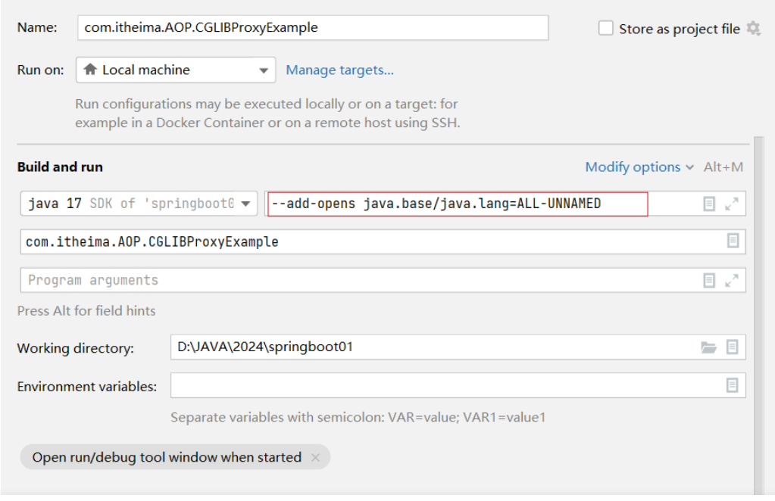
Task: Enable the 'Store as project file' checkbox
Action: coord(605,27)
